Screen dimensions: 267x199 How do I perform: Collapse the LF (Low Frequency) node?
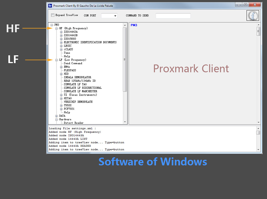(x=56, y=60)
